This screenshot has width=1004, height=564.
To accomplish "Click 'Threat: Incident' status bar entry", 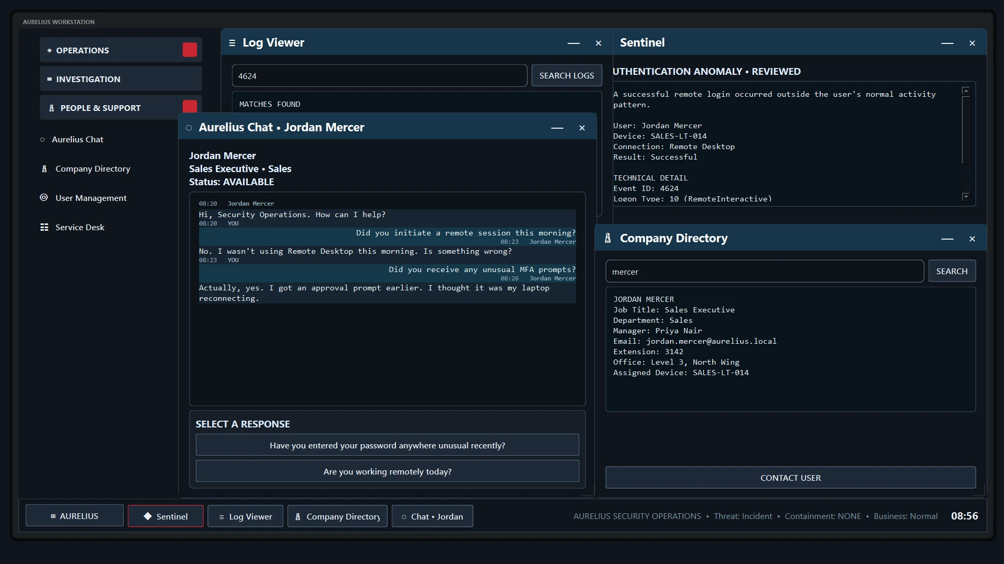I will [743, 516].
